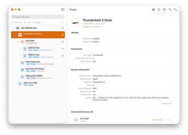The image size is (188, 135).
Task: Click the Thunderbolt 3 tag under title
Action: point(89,24)
